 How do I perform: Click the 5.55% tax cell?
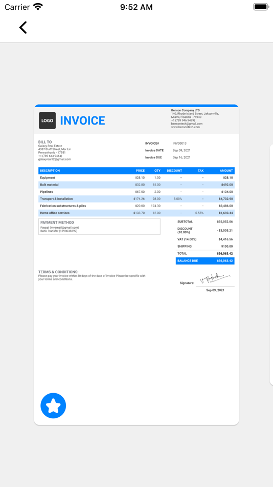pyautogui.click(x=199, y=213)
